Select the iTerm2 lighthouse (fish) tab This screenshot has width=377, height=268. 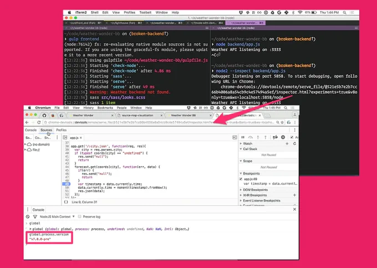(x=125, y=23)
